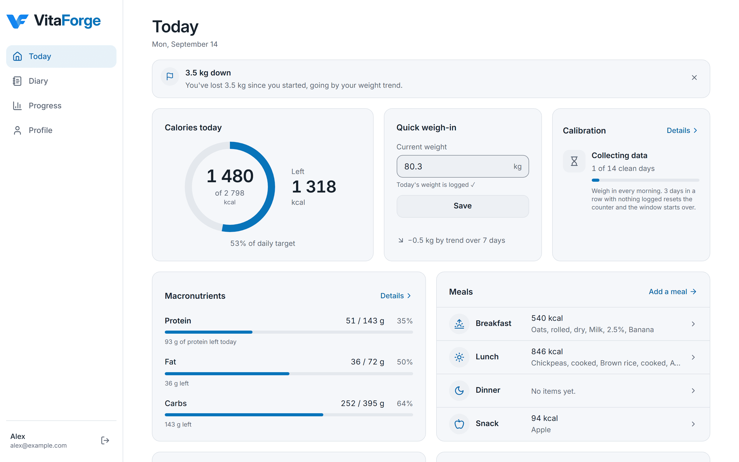This screenshot has width=739, height=462.
Task: Click the Snack apple icon
Action: [459, 424]
